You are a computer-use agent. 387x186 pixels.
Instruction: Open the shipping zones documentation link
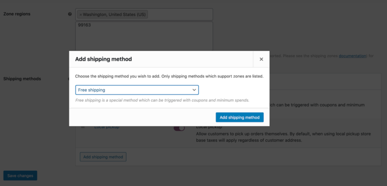(x=352, y=56)
